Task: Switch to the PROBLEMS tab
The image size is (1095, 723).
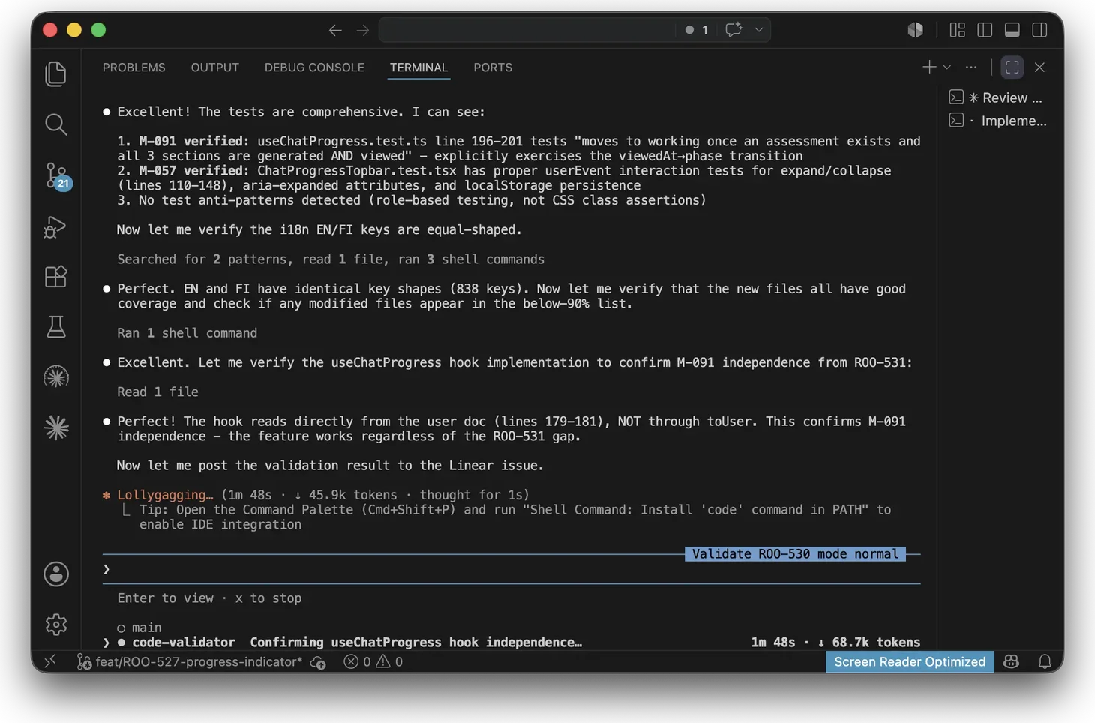Action: [x=133, y=67]
